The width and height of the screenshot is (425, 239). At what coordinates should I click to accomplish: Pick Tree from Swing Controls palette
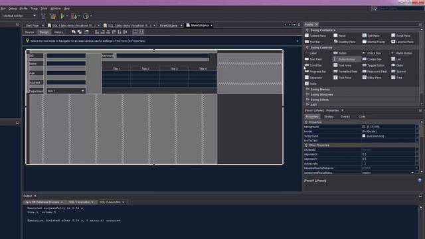point(396,78)
